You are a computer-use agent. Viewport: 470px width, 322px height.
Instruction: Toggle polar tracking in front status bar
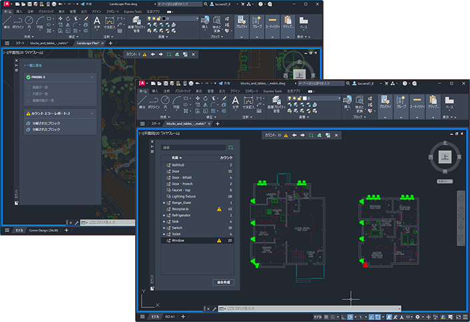(350, 317)
